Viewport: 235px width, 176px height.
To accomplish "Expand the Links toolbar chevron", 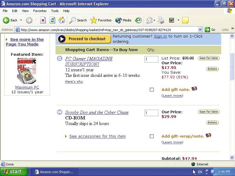I will click(232, 28).
